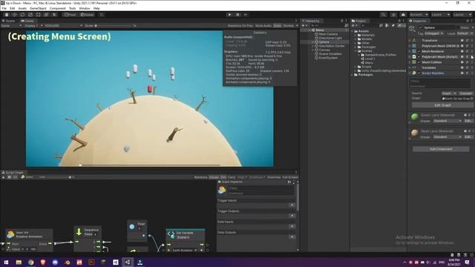Open Mesh Renderer preset settings icon

467,51
